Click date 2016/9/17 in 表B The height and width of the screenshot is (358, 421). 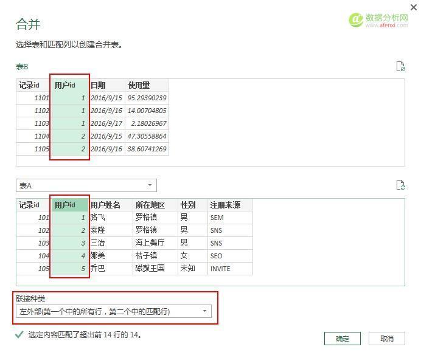(107, 123)
